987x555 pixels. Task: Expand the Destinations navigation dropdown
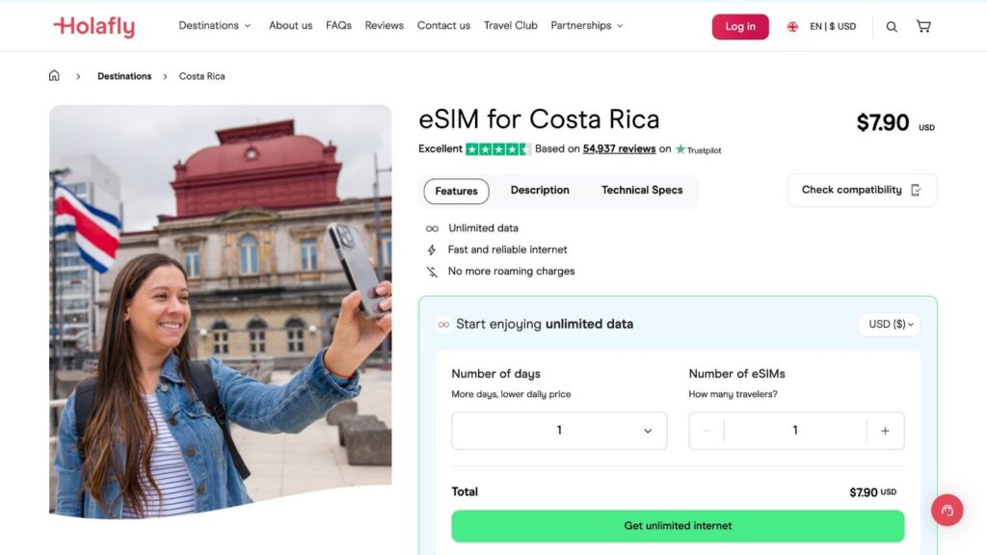pyautogui.click(x=214, y=25)
